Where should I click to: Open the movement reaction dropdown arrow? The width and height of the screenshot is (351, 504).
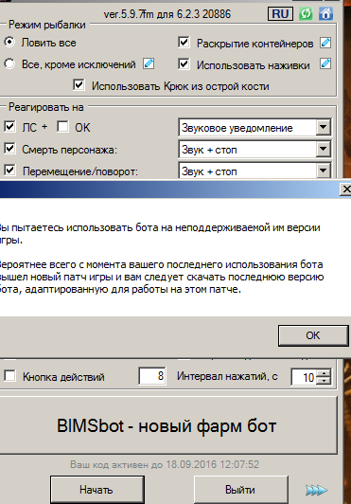pyautogui.click(x=323, y=171)
